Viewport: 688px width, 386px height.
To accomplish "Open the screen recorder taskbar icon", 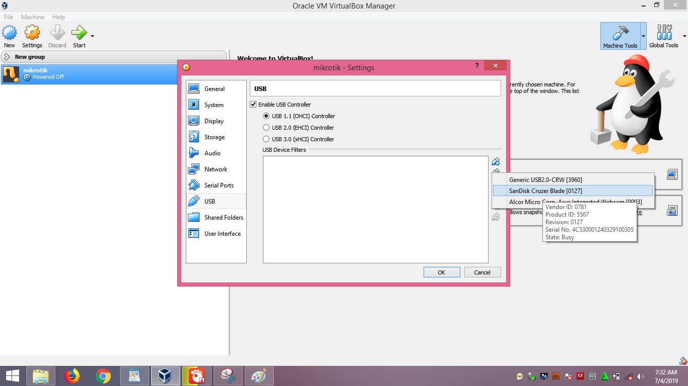I will (196, 376).
